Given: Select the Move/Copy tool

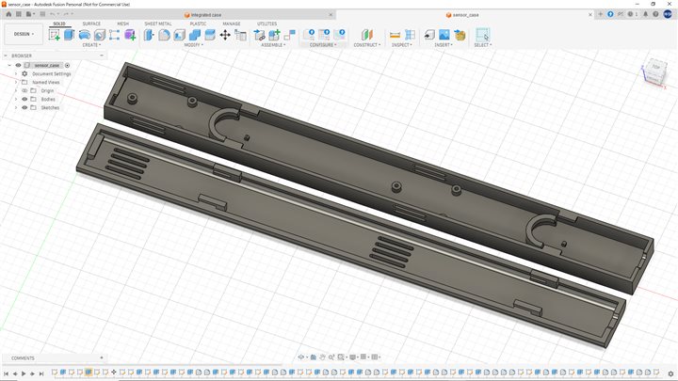Looking at the screenshot, I should click(225, 35).
